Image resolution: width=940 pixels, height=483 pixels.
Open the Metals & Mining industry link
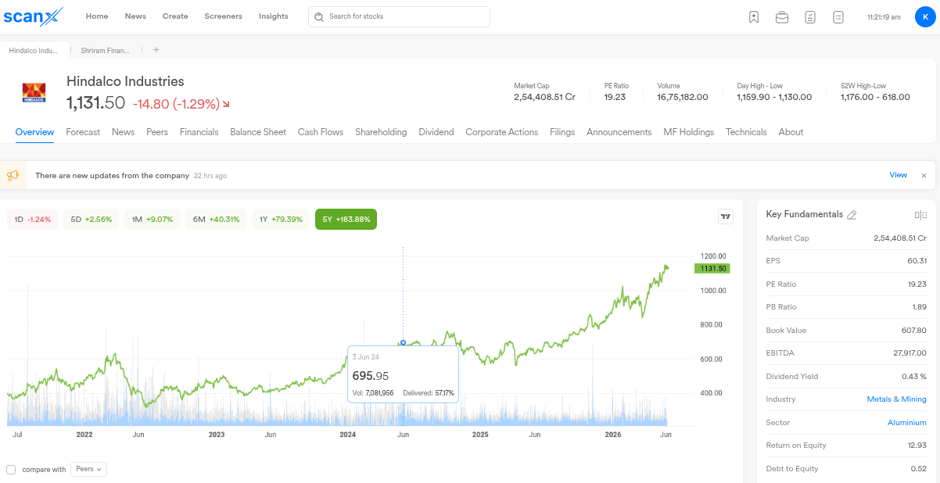click(x=896, y=399)
